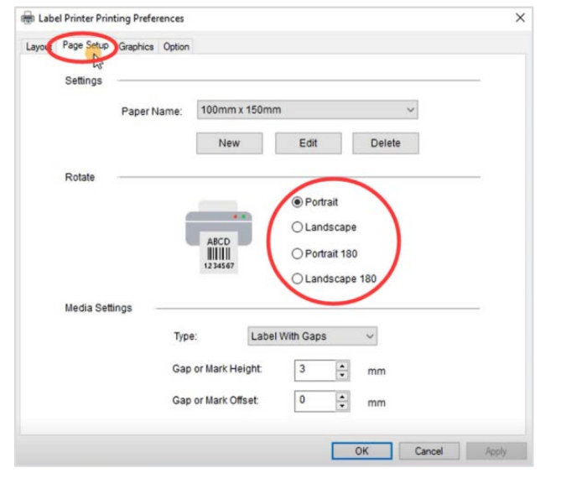566x489 pixels.
Task: Expand the media Type dropdown
Action: pos(312,336)
